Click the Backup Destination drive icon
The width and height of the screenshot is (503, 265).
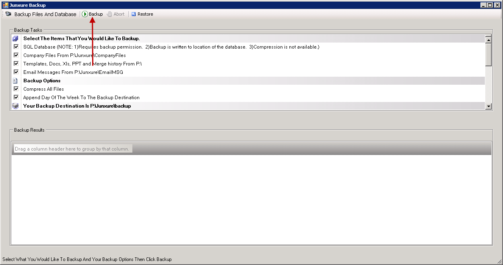tap(16, 106)
